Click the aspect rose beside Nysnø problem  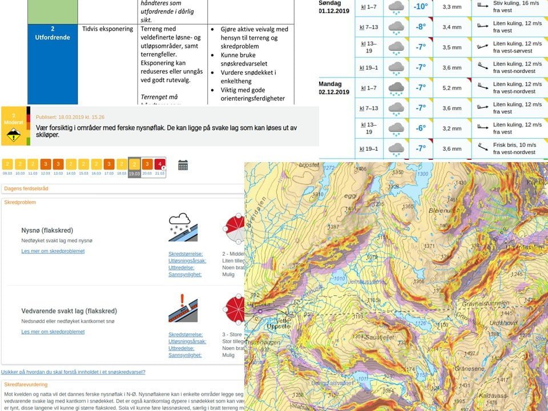234,228
